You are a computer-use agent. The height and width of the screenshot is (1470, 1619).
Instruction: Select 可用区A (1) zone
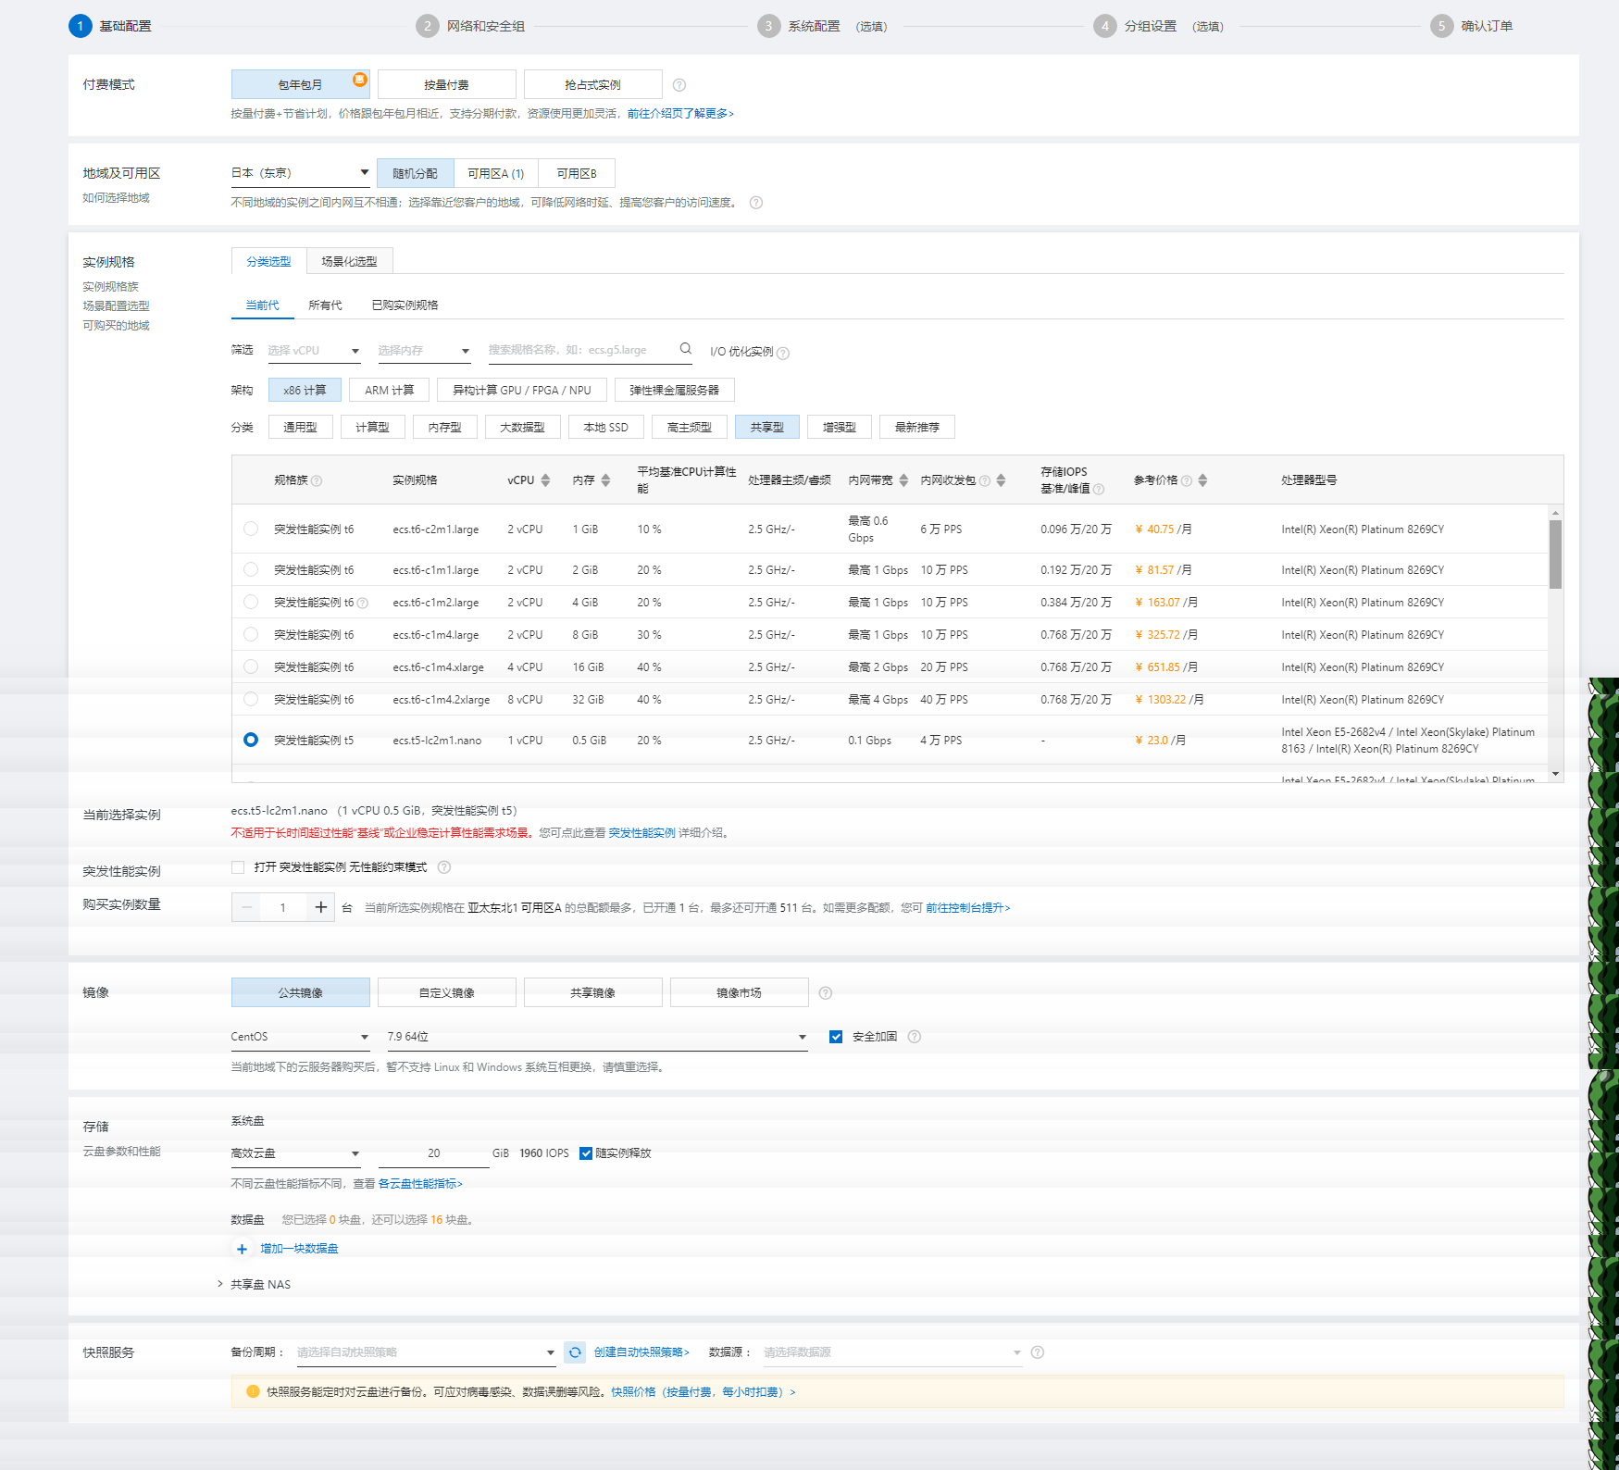tap(495, 173)
